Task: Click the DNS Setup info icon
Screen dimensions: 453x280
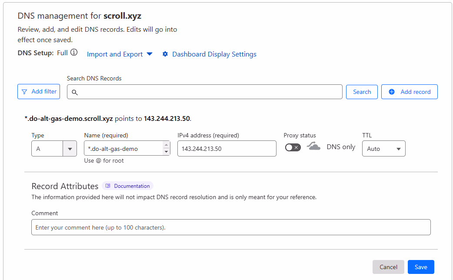Action: [74, 53]
